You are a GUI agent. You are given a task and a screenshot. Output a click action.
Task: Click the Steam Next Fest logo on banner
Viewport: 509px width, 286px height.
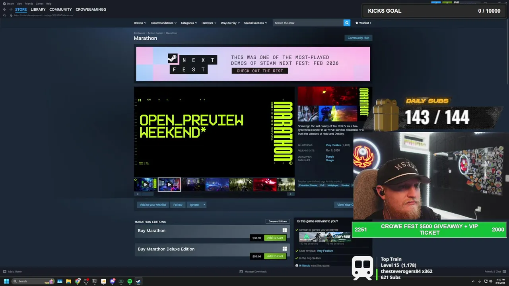point(193,64)
